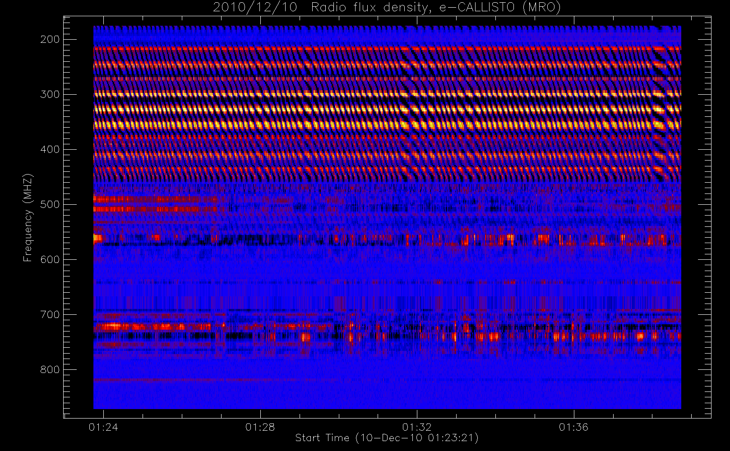
Task: Click the 01:36 time tick label
Action: [573, 427]
